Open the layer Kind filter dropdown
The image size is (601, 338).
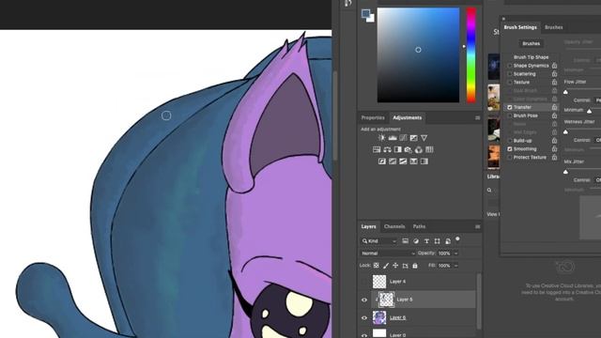pyautogui.click(x=378, y=241)
